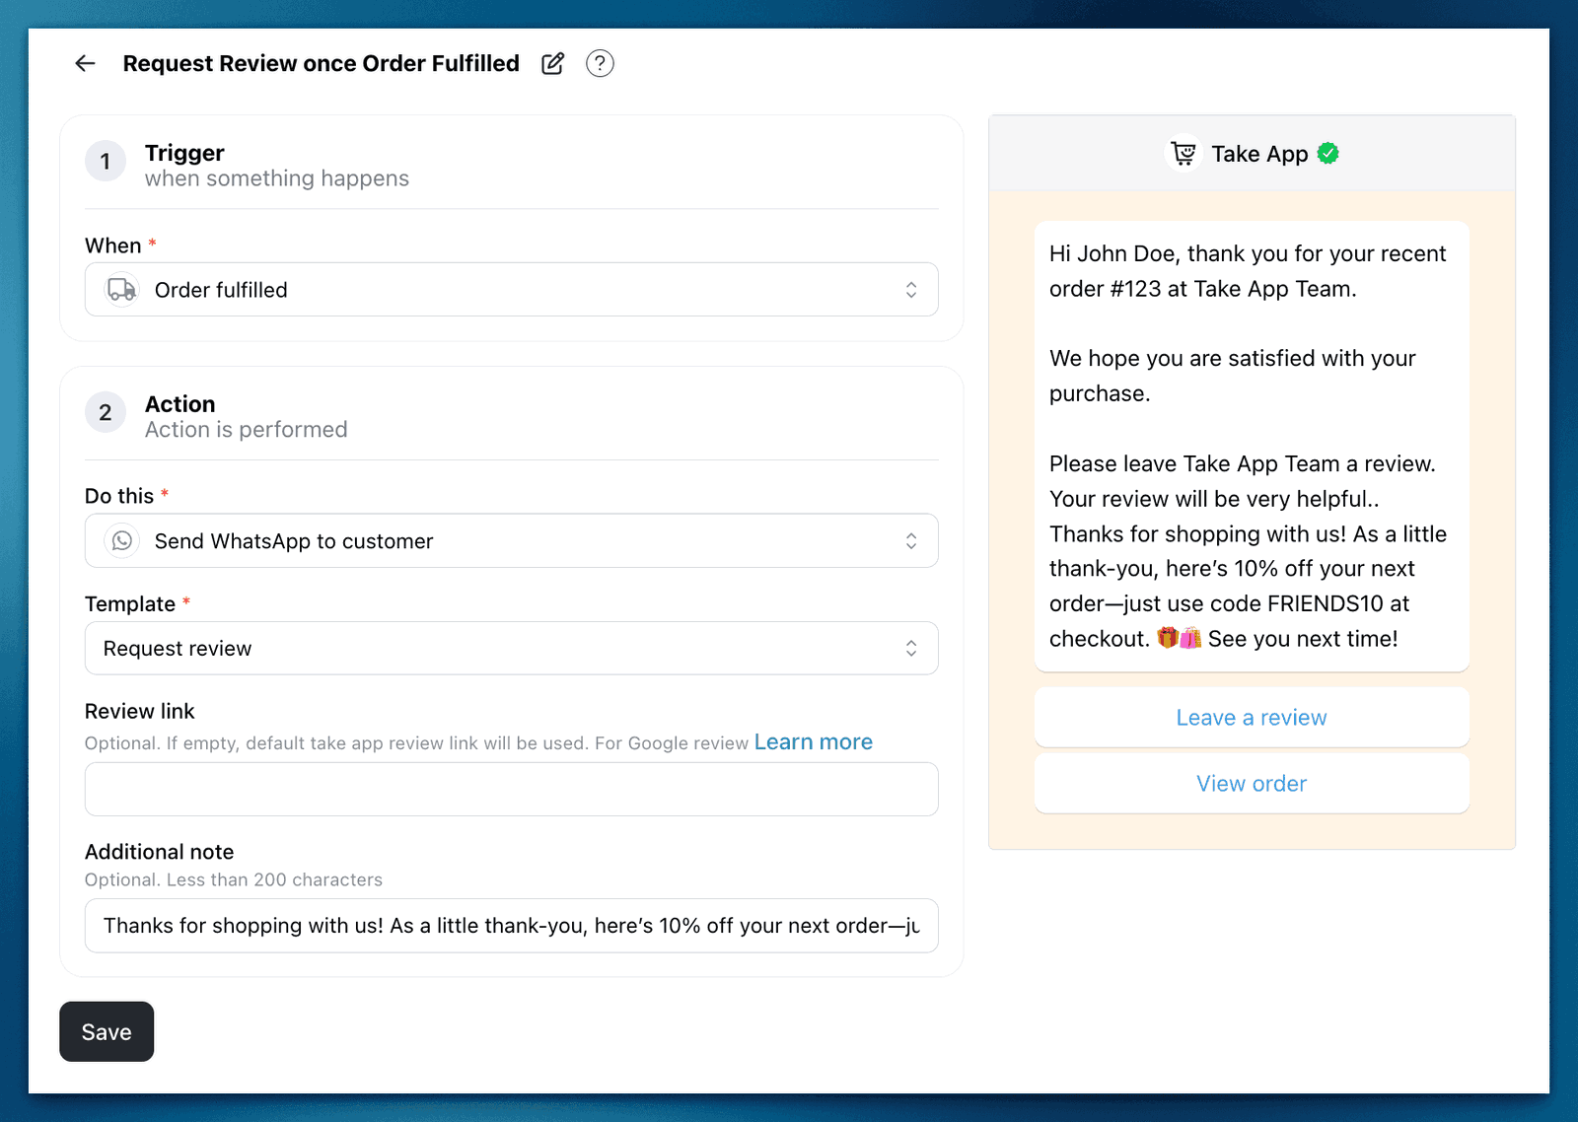Click the Take App preview header name
Screen dimensions: 1578x1122
1259,154
